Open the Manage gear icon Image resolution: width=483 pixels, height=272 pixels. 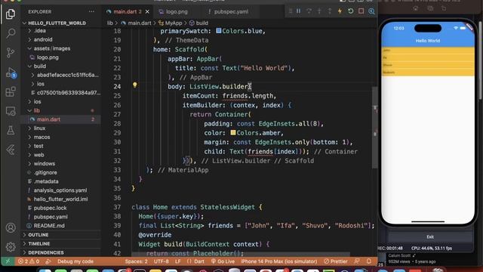(11, 247)
